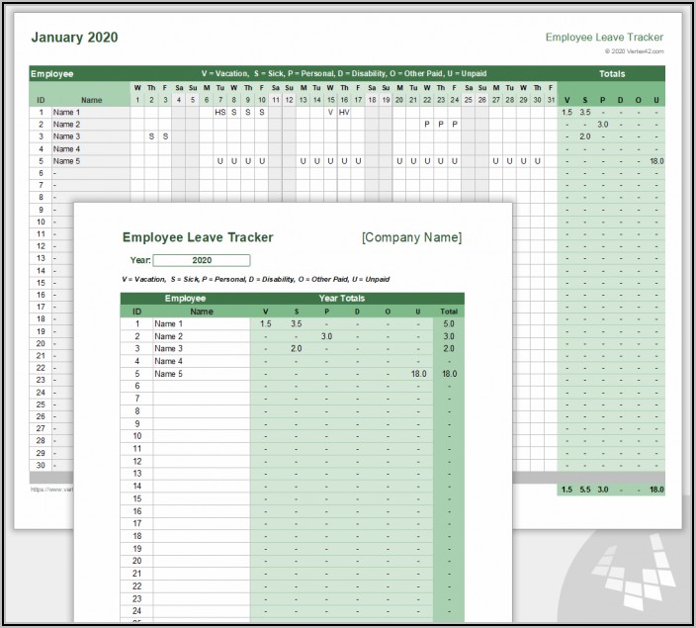
Task: Select the HS cell in Name 1 row
Action: coord(219,112)
